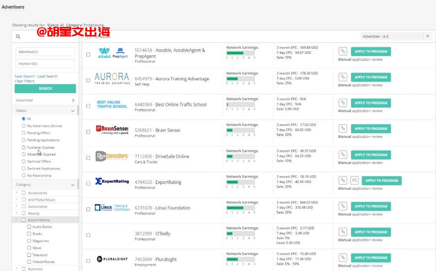Get links icon for DriveSafe Online

(343, 155)
